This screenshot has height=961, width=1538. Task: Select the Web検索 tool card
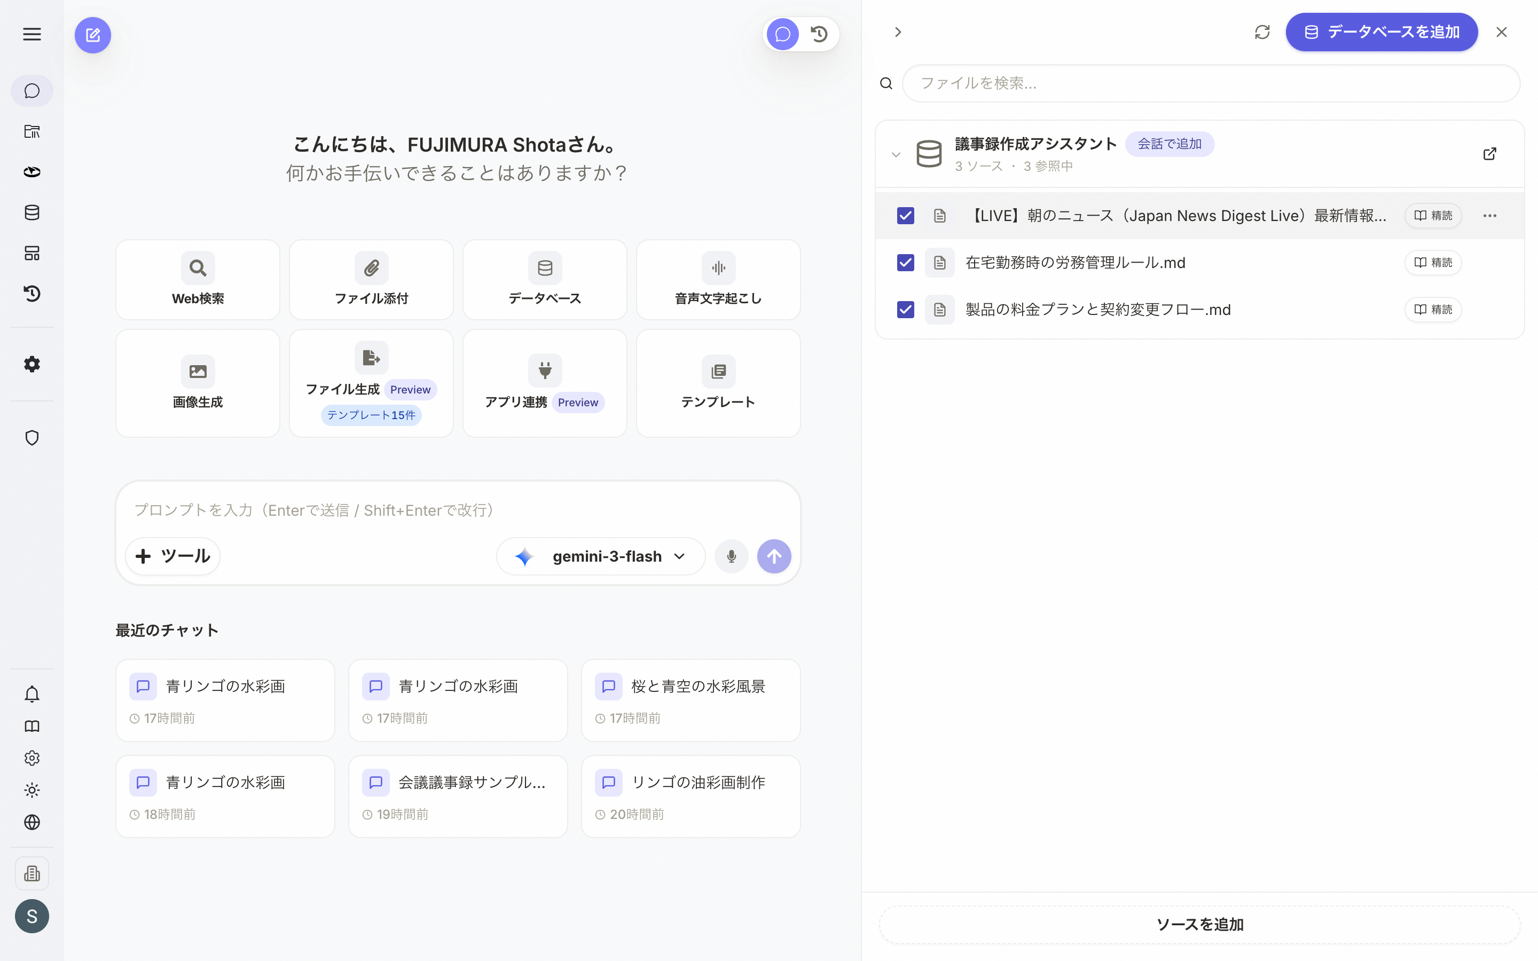(198, 280)
